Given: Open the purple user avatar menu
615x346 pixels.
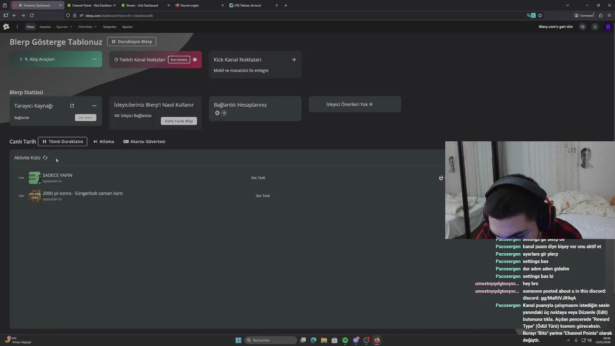Looking at the screenshot, I should click(608, 27).
